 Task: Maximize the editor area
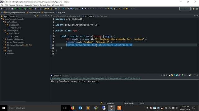tap(197, 16)
